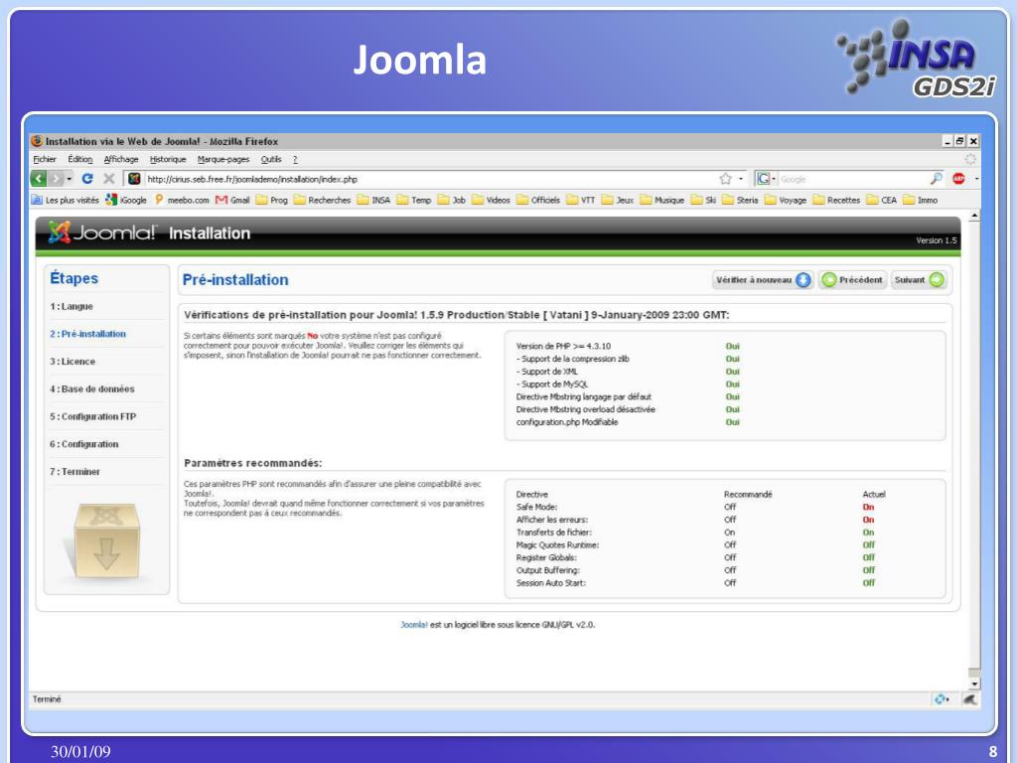Click the Joomla! logo in the header
The image size is (1017, 763).
click(x=101, y=232)
